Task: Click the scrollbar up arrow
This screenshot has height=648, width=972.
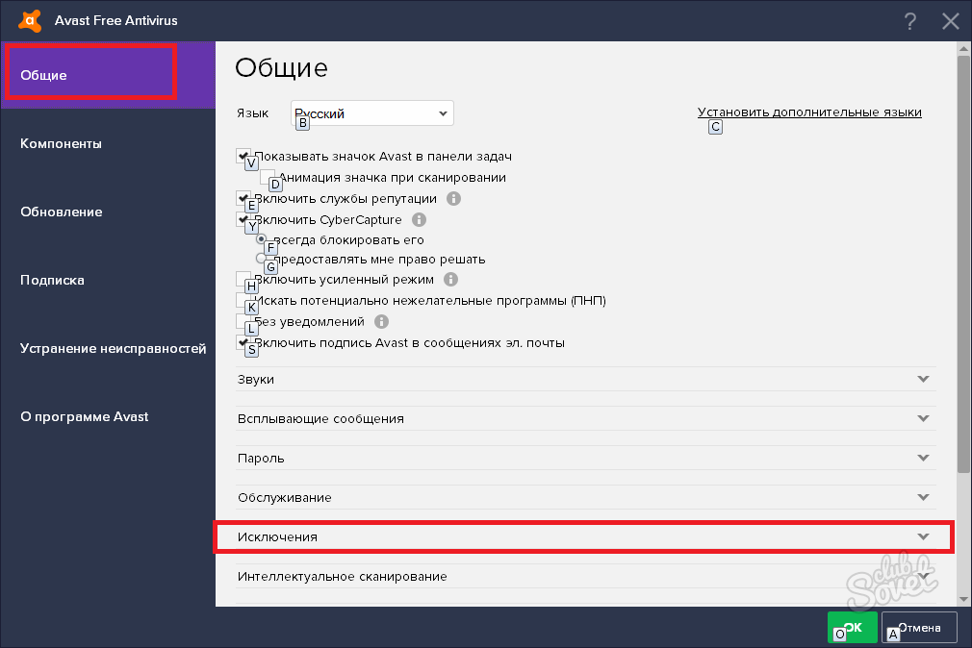Action: (964, 48)
